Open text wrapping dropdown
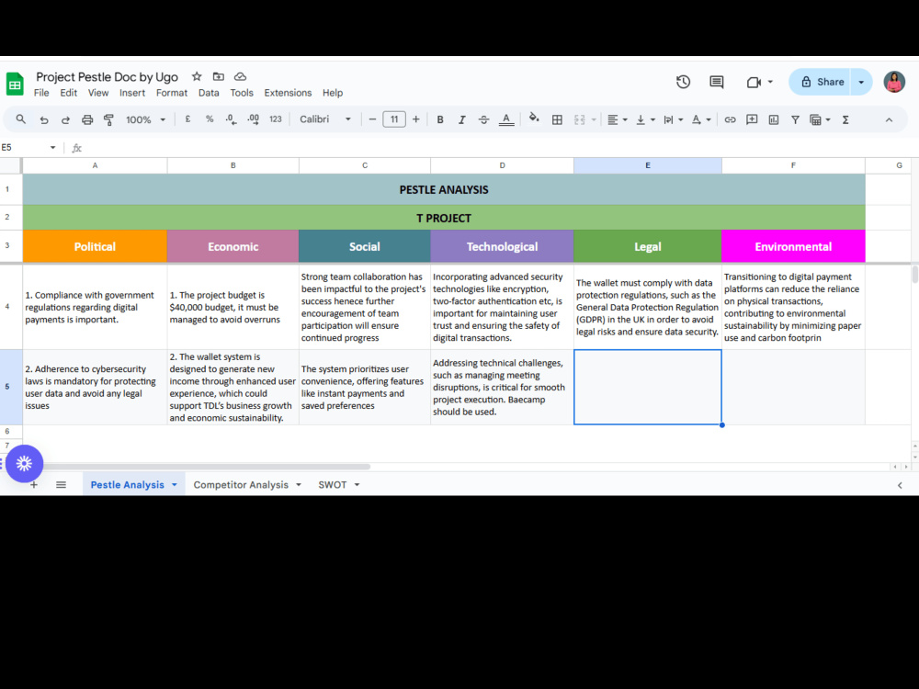Image resolution: width=919 pixels, height=689 pixels. pos(673,119)
